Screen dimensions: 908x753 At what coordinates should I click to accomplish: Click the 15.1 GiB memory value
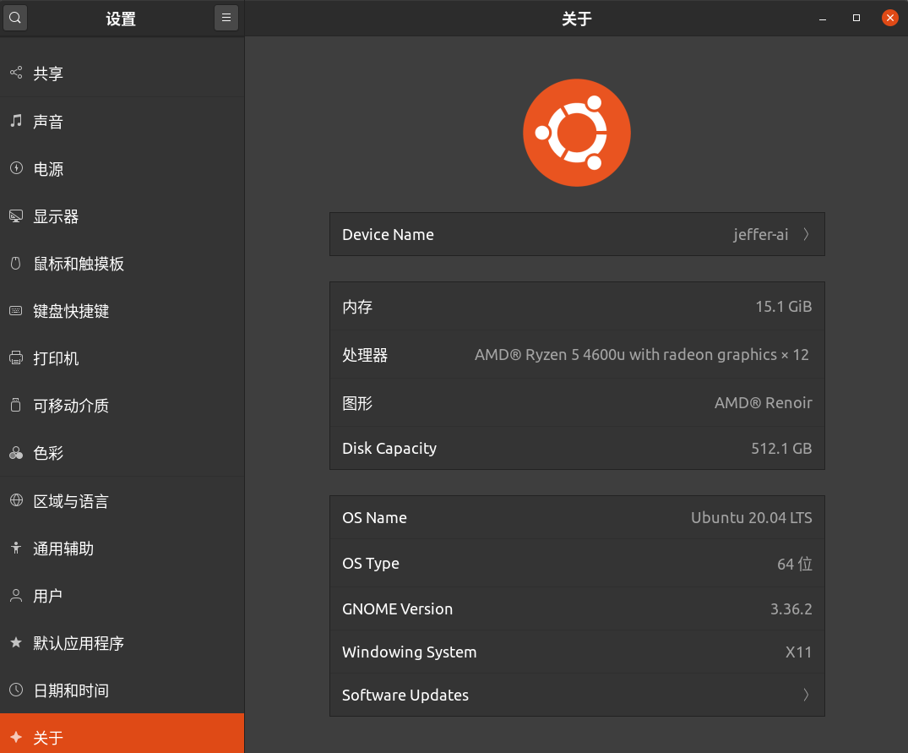pyautogui.click(x=784, y=307)
